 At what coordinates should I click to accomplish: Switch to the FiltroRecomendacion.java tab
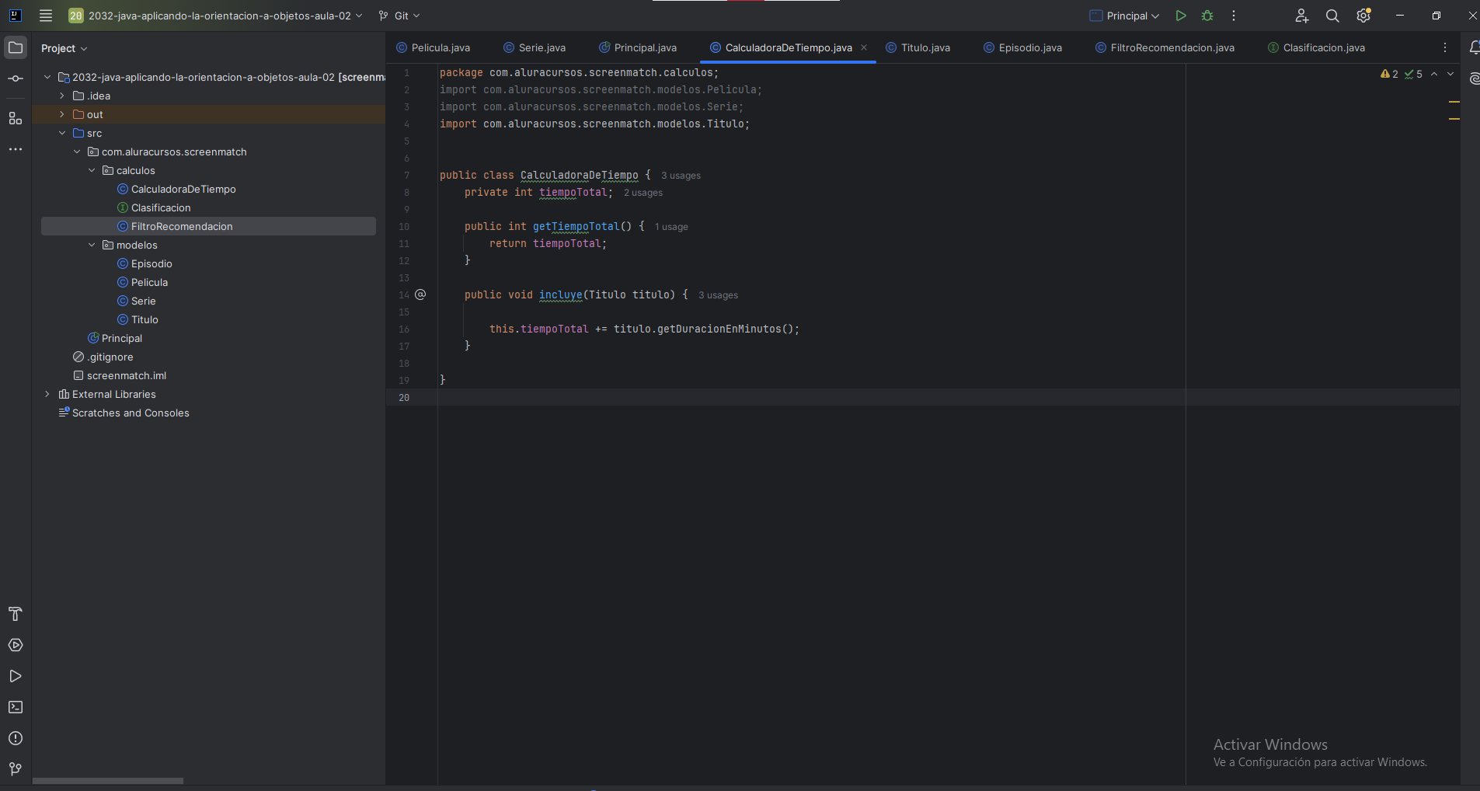tap(1165, 47)
